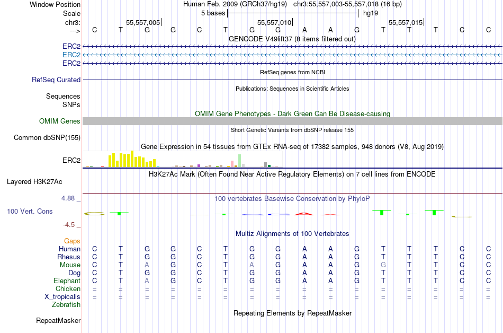
Task: Click the ERC2 label beside GTEx bar chart
Action: (x=71, y=160)
